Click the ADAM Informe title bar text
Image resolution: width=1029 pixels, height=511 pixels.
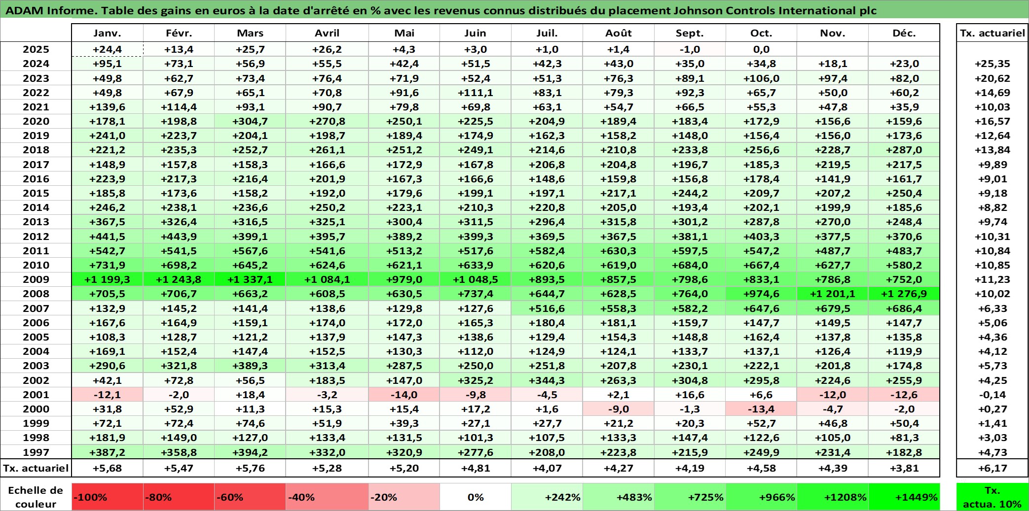click(441, 10)
